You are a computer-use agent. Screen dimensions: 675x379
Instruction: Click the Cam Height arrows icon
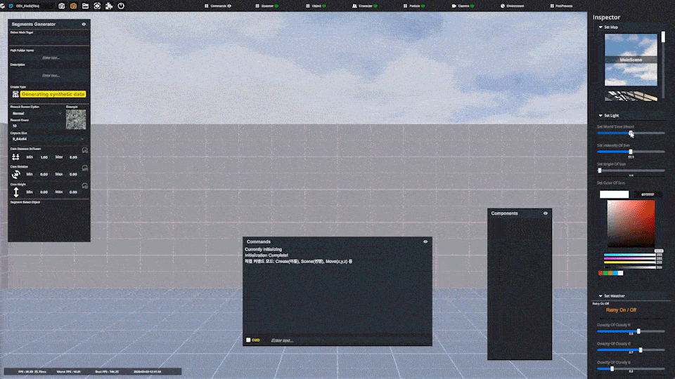15,191
